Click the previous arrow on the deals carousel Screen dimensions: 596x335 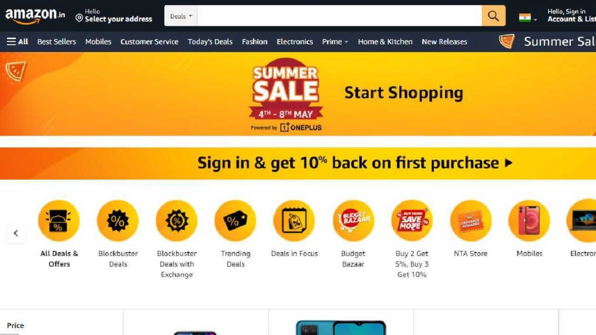click(x=16, y=233)
